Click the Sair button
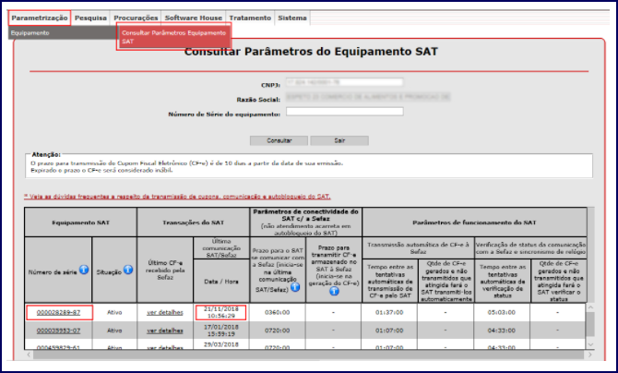 339,140
